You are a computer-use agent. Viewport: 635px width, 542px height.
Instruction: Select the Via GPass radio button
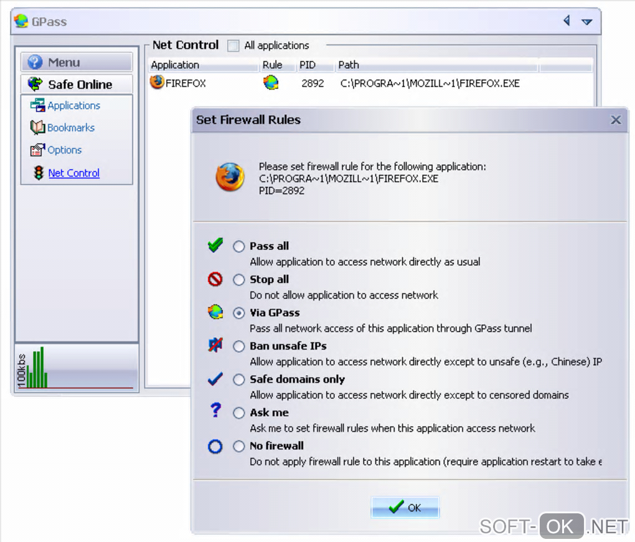coord(239,313)
